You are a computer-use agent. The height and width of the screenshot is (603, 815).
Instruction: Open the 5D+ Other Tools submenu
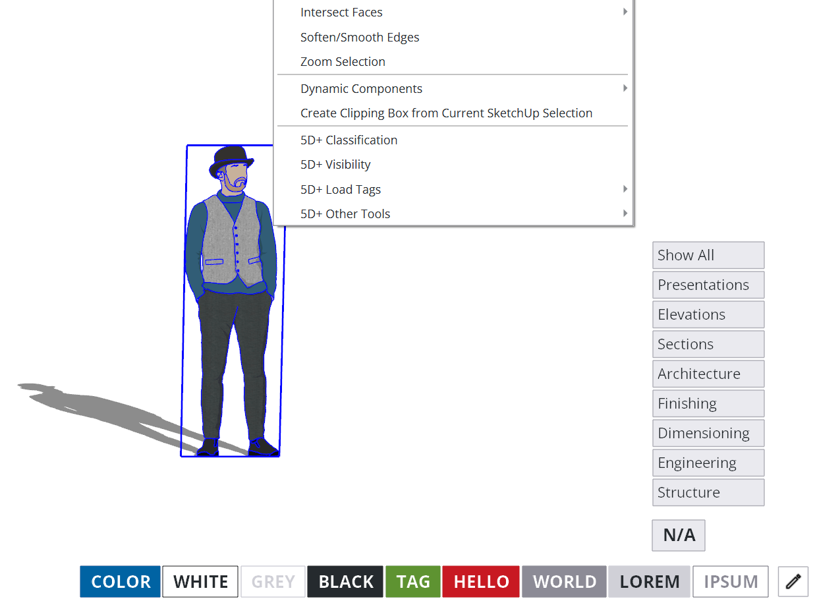[345, 214]
